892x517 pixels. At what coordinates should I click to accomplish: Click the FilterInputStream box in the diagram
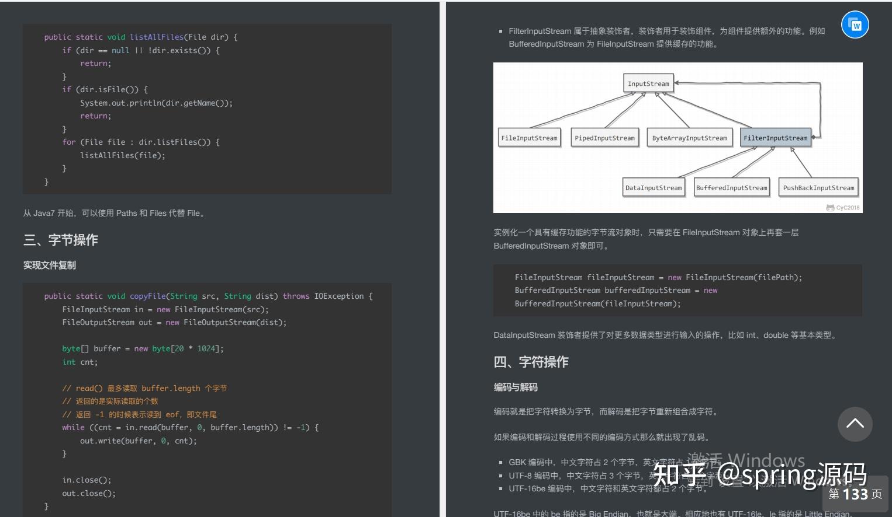pos(776,137)
